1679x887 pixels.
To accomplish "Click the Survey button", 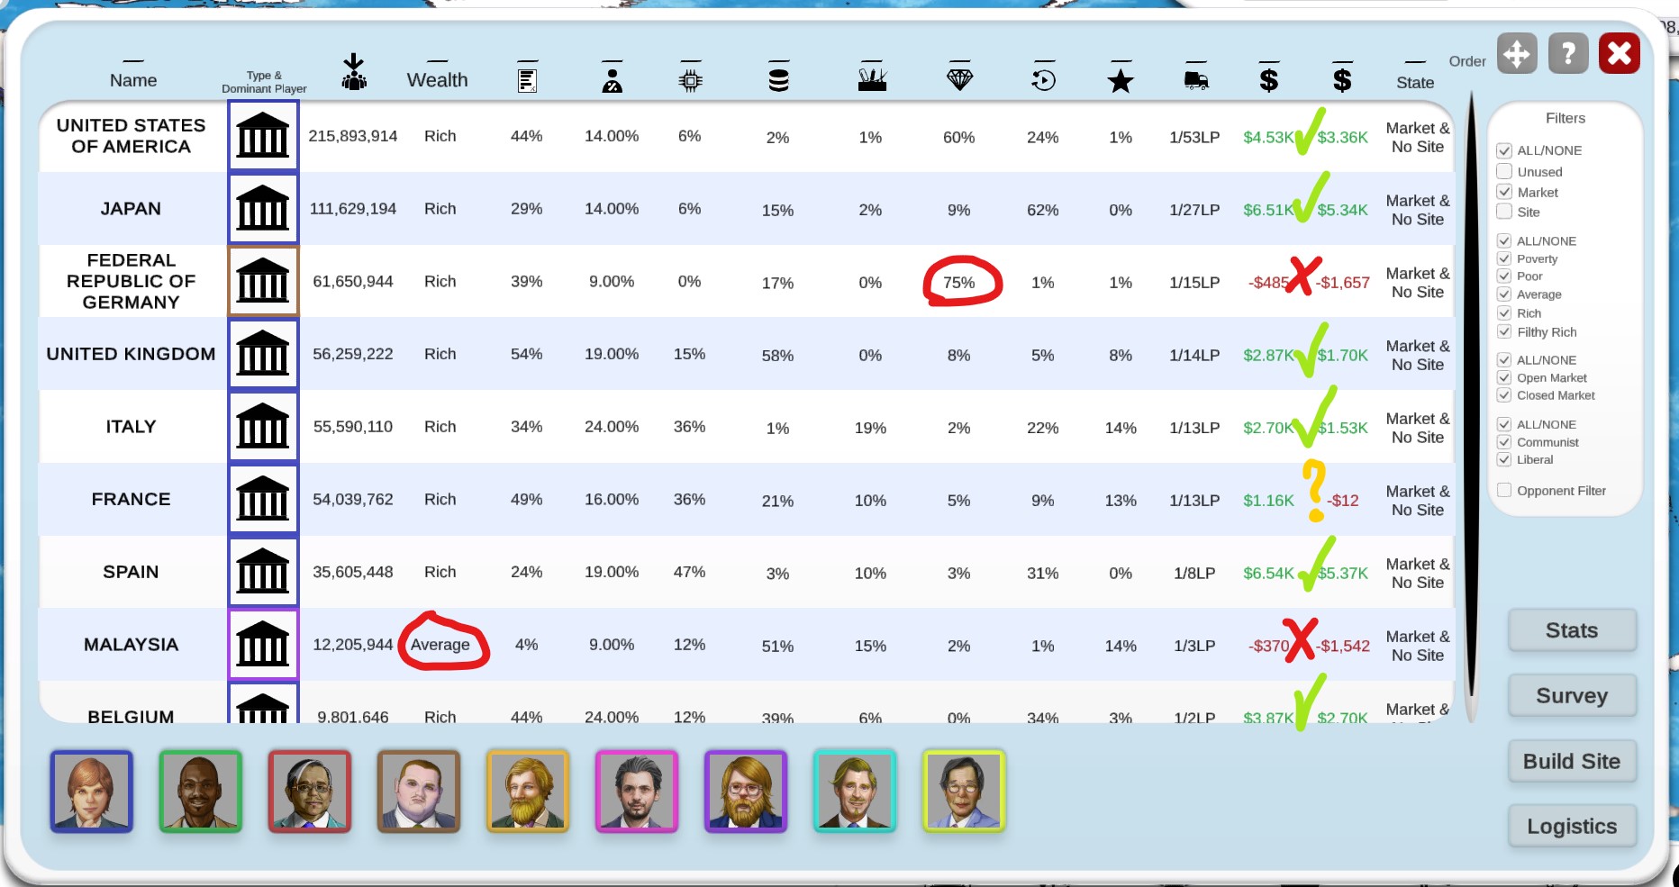I will pyautogui.click(x=1572, y=695).
